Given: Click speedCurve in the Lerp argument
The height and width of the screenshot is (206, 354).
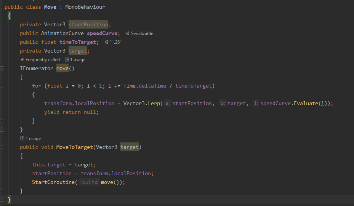Looking at the screenshot, I should point(276,103).
